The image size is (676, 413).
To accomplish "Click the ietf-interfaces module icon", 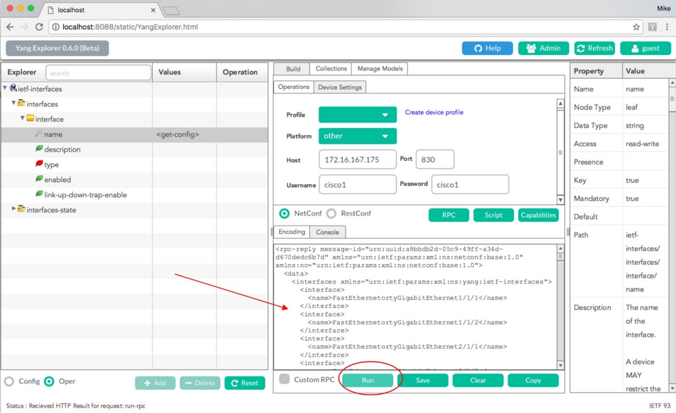I will (x=14, y=88).
